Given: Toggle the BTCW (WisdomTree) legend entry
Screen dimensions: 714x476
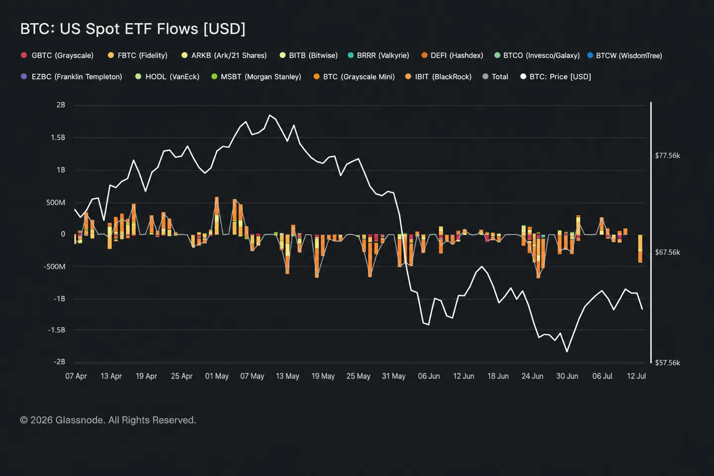Looking at the screenshot, I should click(625, 56).
